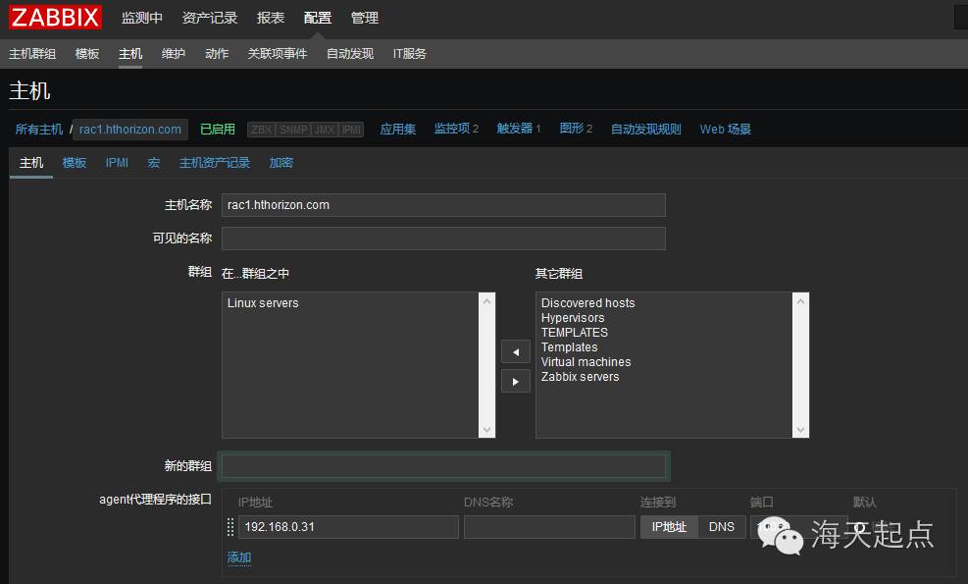Open the 报表 top menu

point(271,18)
